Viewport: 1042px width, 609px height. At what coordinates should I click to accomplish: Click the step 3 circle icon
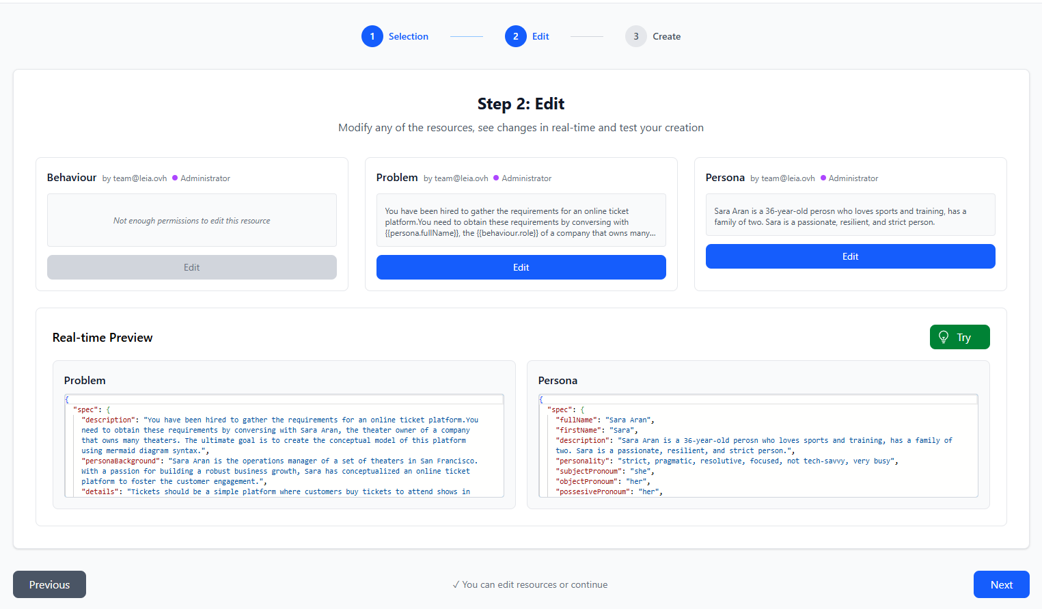[635, 36]
